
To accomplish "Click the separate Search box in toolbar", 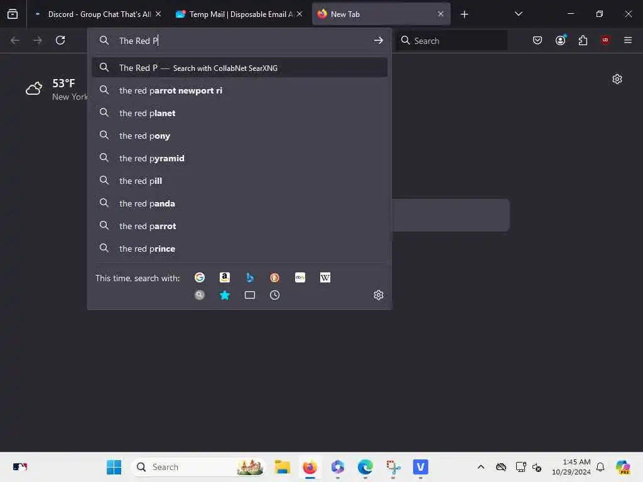I will coord(451,41).
